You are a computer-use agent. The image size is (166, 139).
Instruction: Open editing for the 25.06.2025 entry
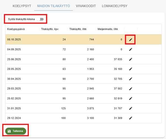pos(131,59)
